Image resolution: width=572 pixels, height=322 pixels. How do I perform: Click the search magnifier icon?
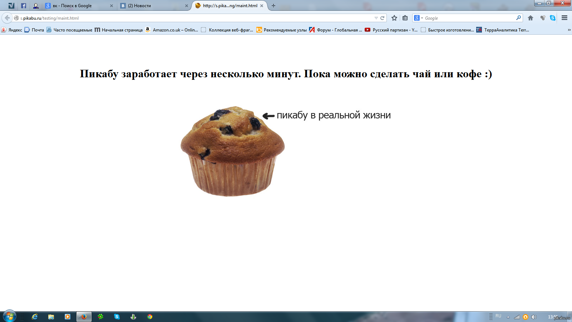518,18
